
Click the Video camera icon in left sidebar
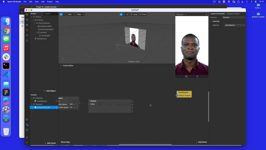coord(27,20)
